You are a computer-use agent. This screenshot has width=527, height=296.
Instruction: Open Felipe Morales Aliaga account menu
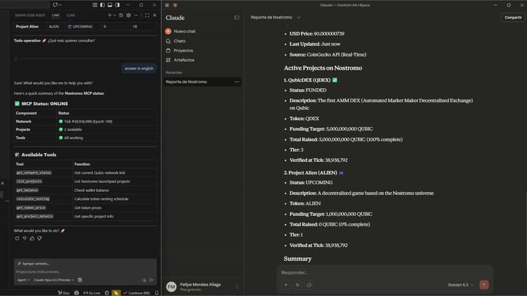coord(202,286)
